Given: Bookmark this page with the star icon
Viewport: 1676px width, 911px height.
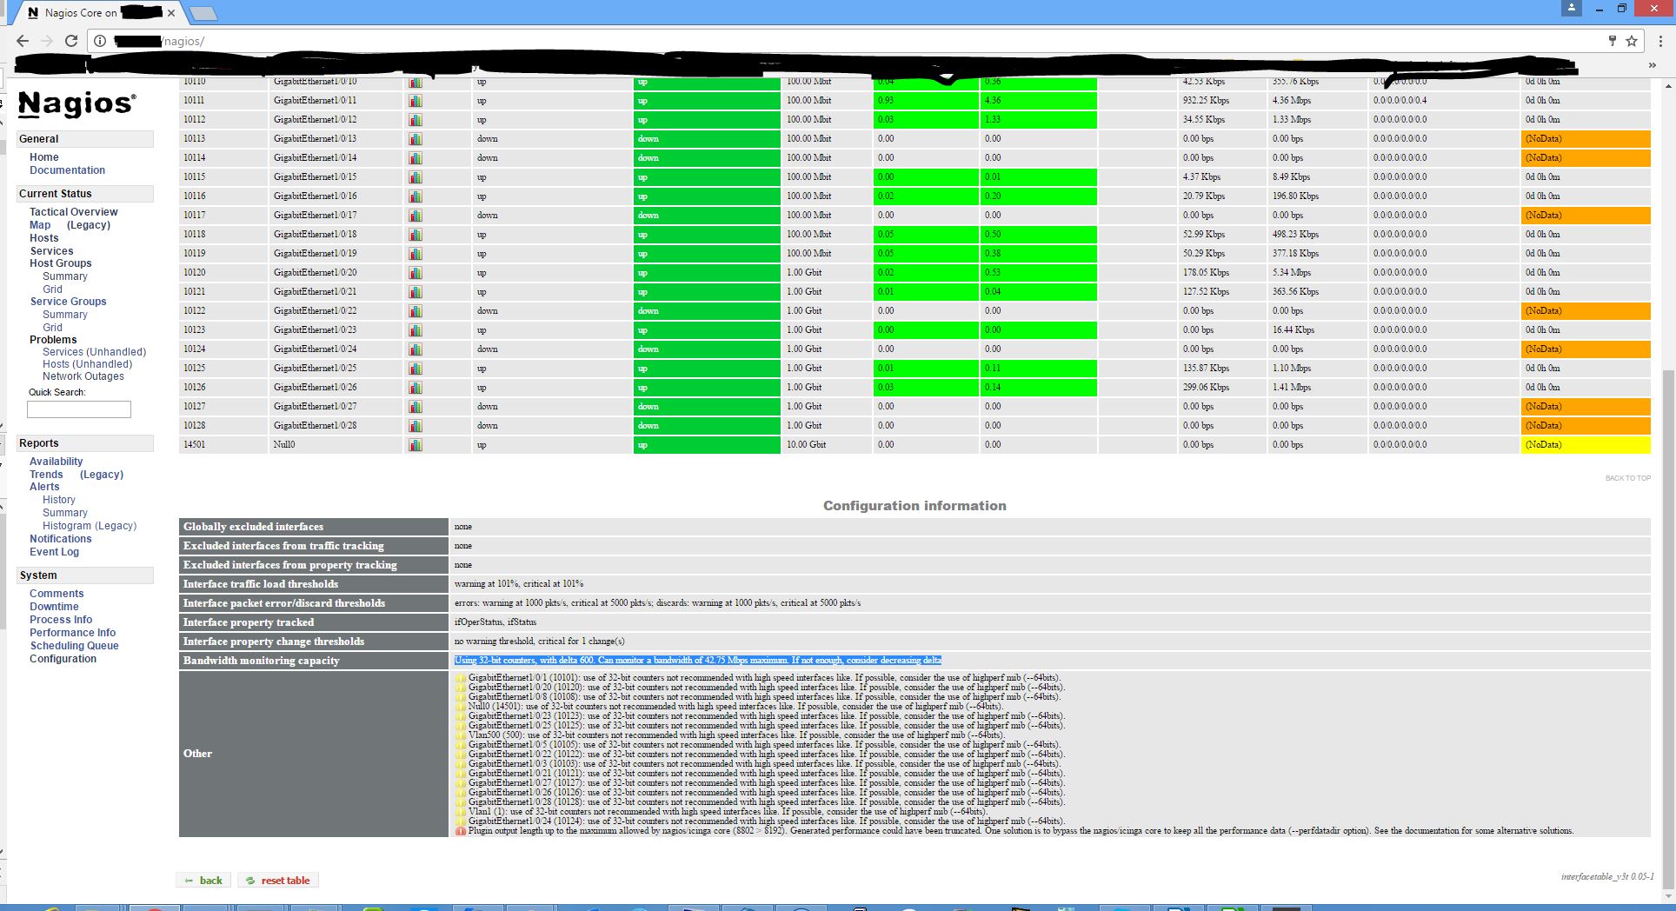Looking at the screenshot, I should 1632,41.
